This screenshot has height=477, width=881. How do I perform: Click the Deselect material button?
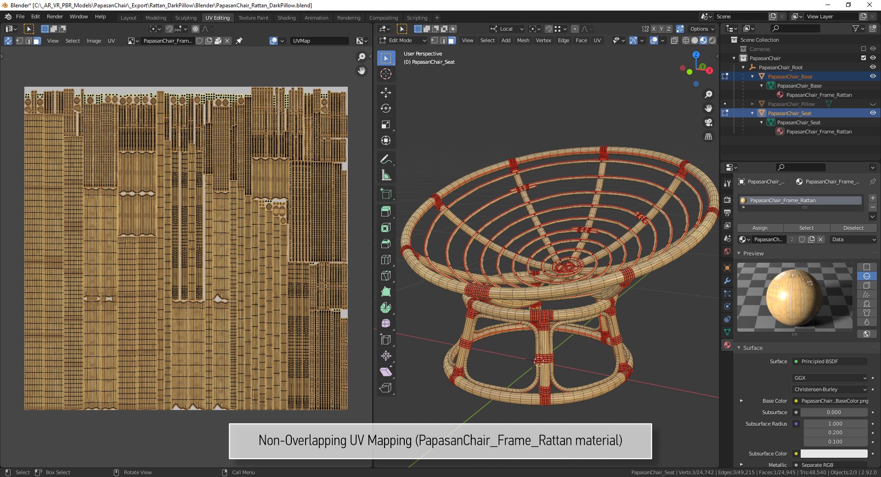click(853, 228)
